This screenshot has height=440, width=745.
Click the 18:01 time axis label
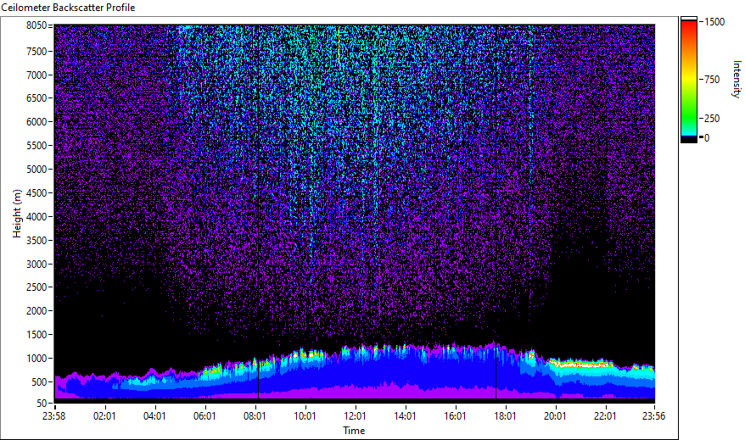pos(505,416)
